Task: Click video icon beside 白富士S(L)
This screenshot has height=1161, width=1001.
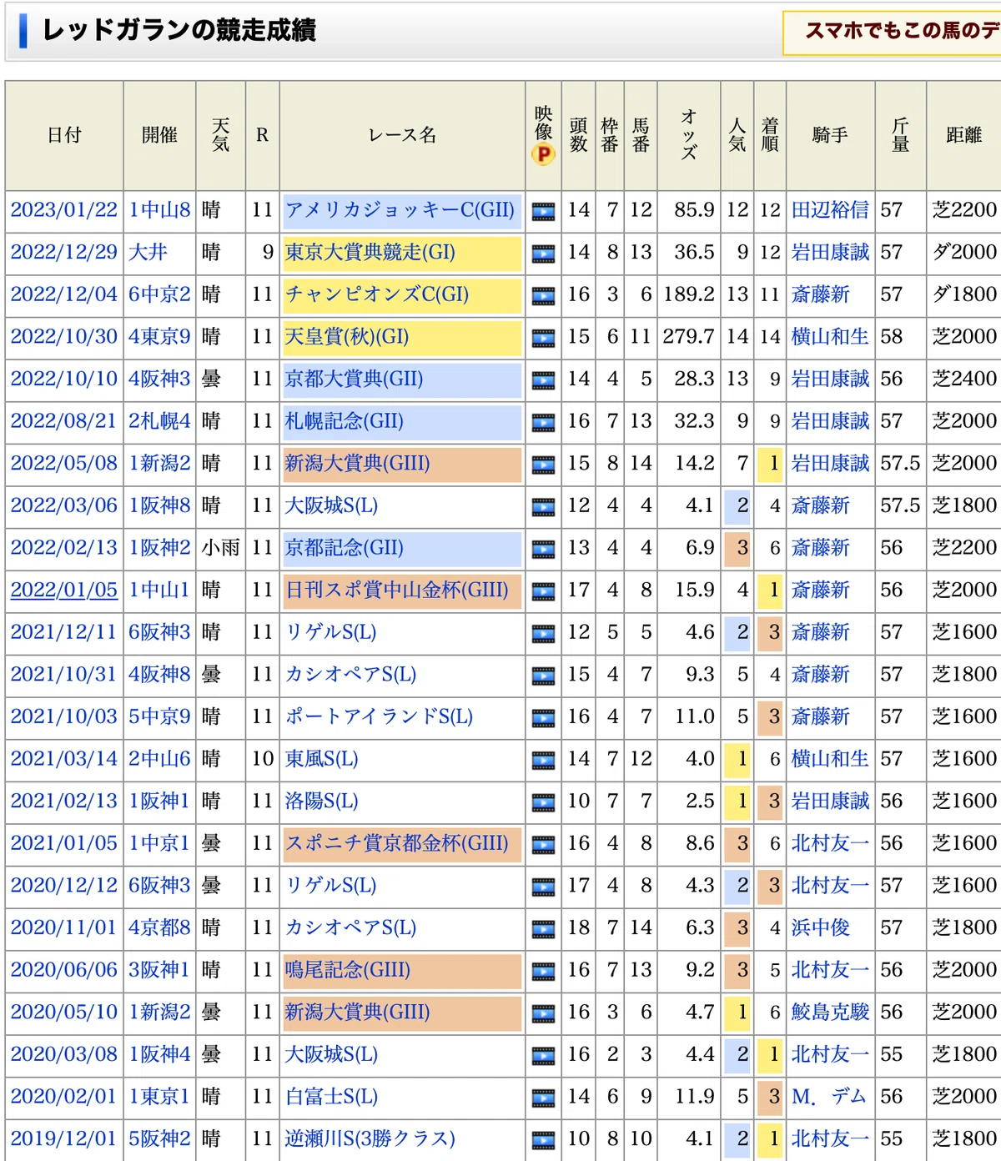Action: tap(543, 1099)
